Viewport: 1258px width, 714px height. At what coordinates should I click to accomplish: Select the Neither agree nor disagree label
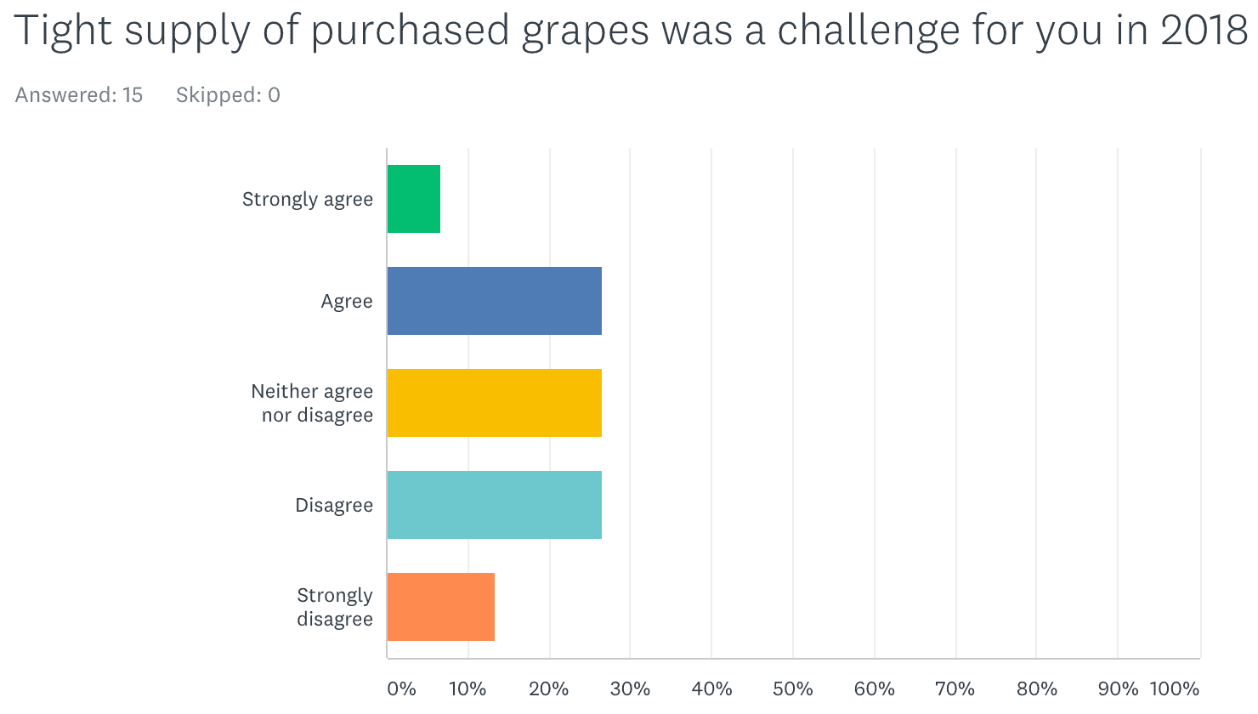[x=312, y=403]
